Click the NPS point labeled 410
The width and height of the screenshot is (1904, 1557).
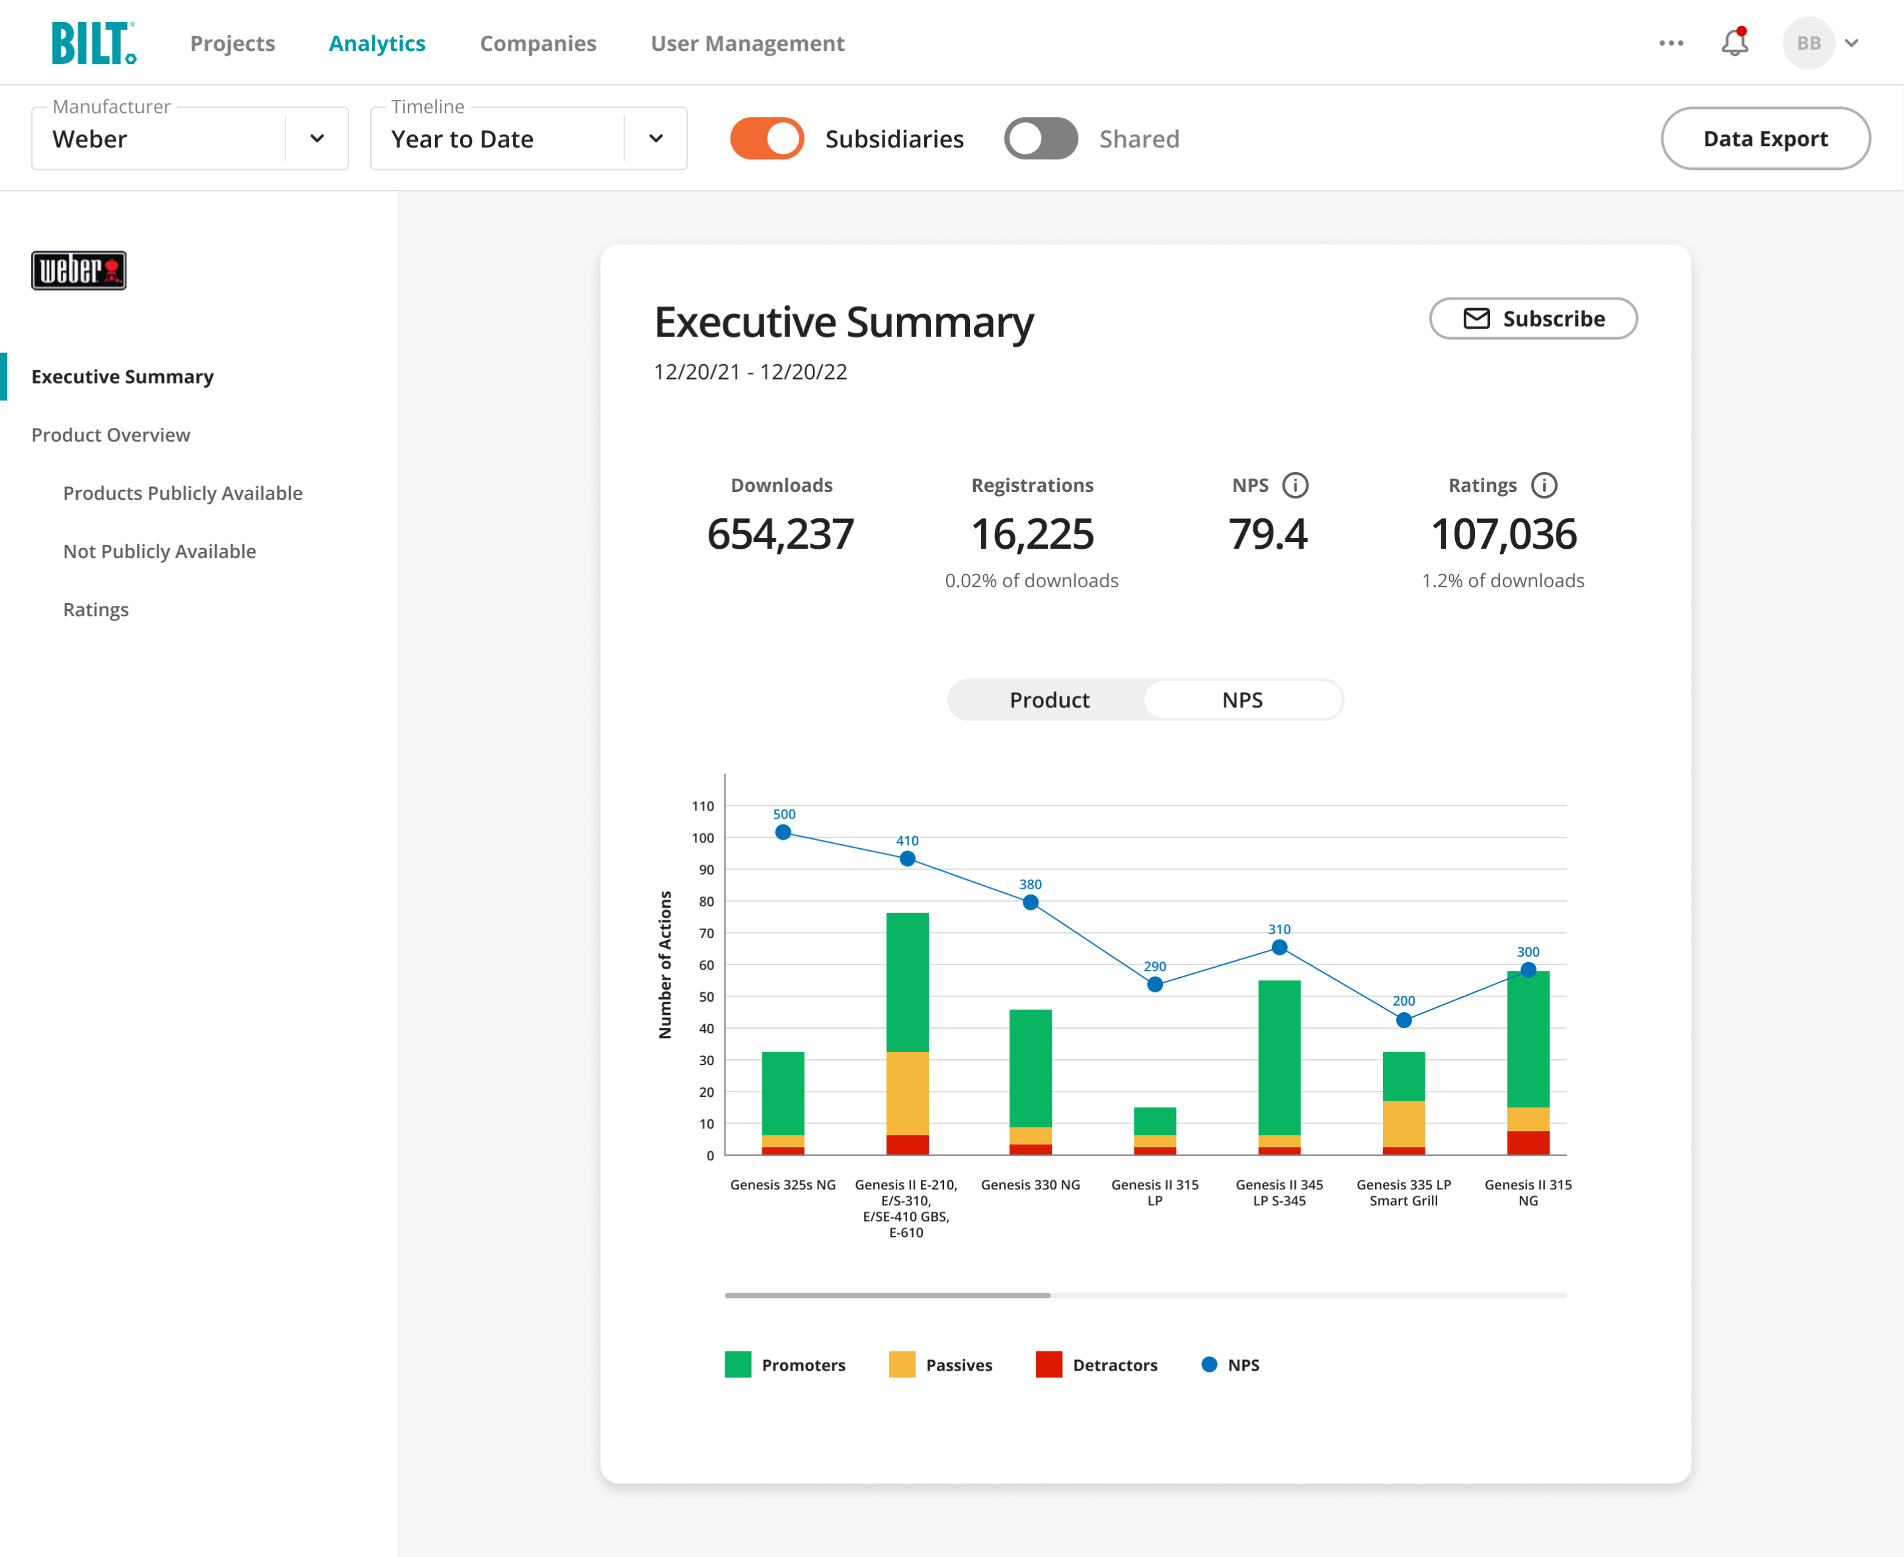[908, 858]
